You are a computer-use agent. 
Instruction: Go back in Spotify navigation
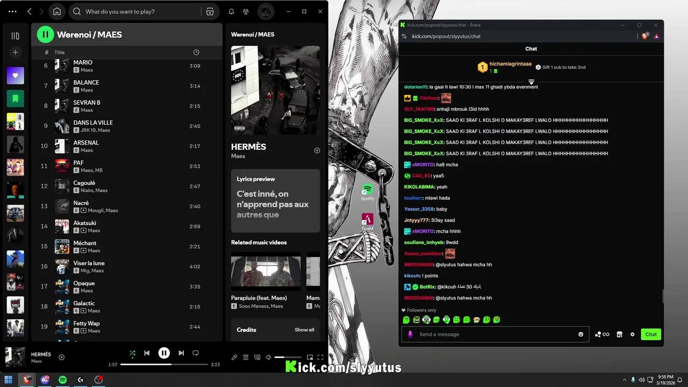tap(30, 11)
